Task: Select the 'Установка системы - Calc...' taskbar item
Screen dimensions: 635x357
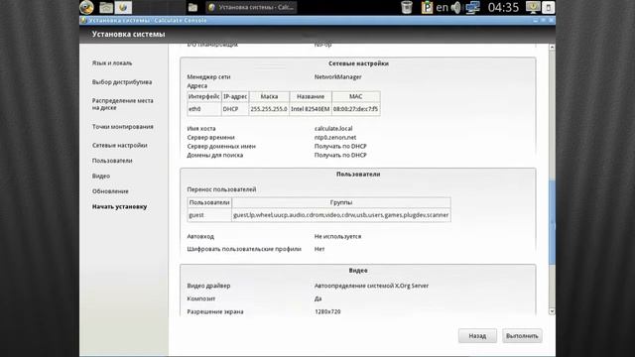Action: (251, 7)
